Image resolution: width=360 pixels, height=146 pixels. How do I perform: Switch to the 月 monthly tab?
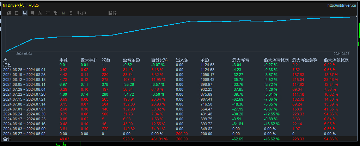[32, 13]
